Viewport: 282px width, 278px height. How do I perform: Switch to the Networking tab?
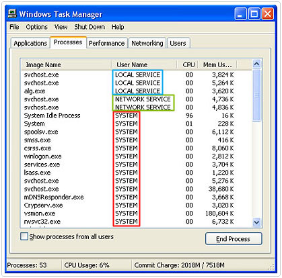(147, 43)
